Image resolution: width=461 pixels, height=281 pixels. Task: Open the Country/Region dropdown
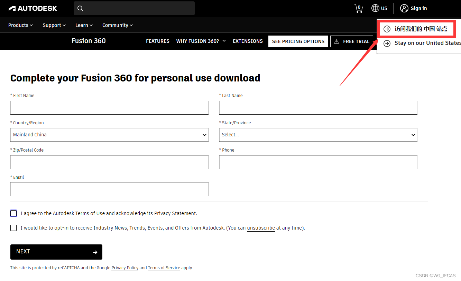coord(109,135)
